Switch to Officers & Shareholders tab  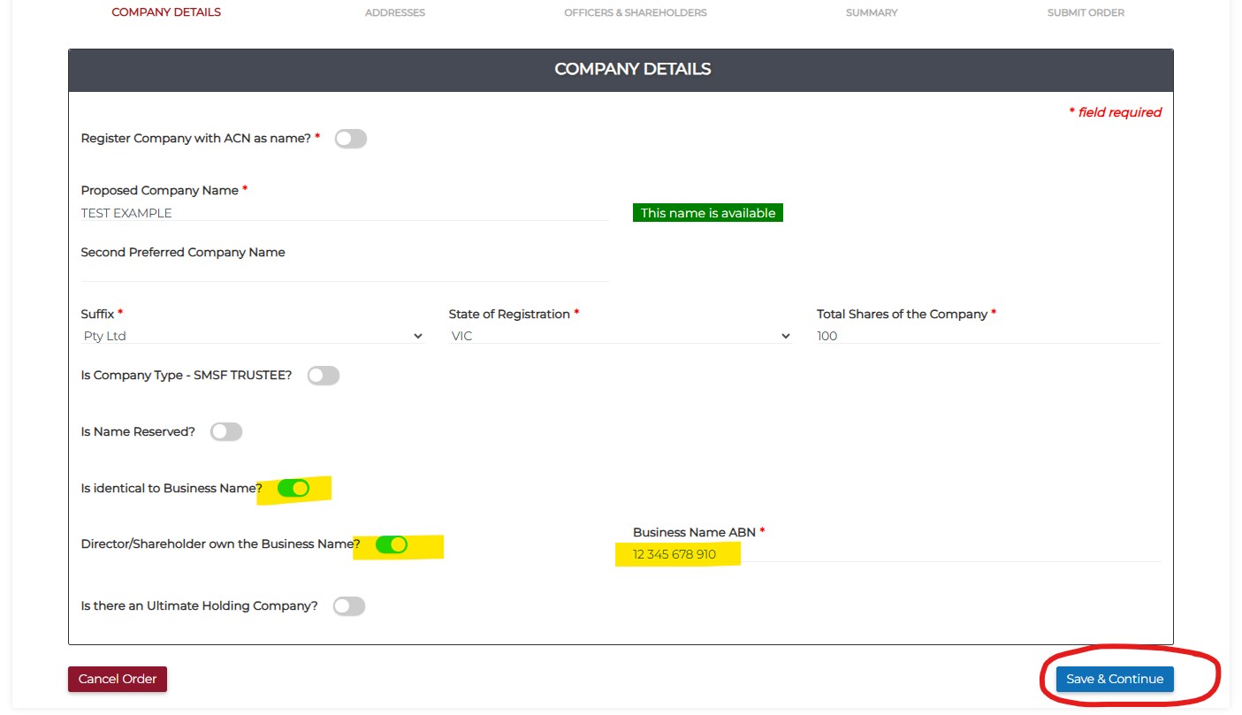click(635, 12)
